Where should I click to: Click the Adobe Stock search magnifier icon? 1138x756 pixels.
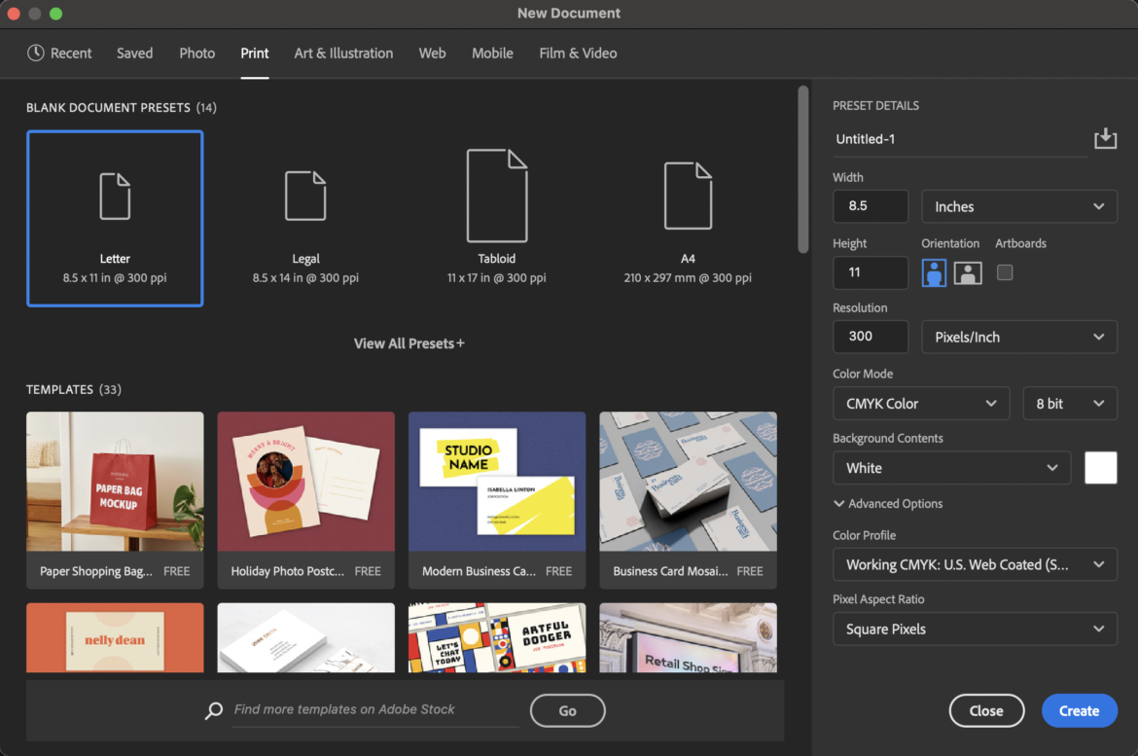(x=214, y=711)
